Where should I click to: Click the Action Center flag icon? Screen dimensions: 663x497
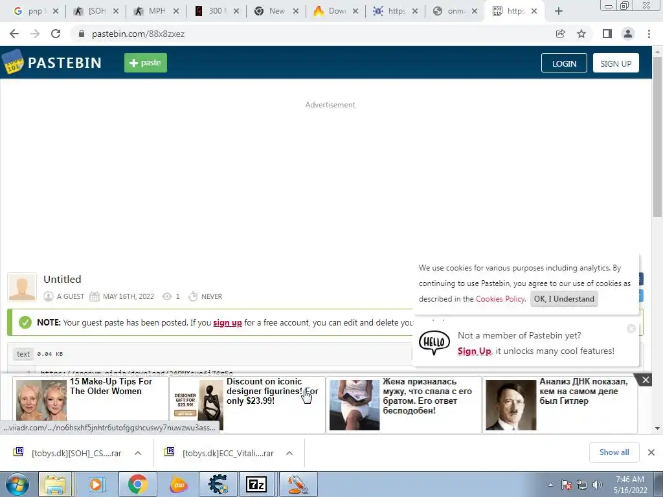click(x=567, y=485)
